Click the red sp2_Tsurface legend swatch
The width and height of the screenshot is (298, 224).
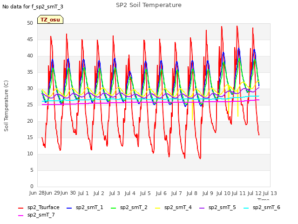click(x=20, y=208)
